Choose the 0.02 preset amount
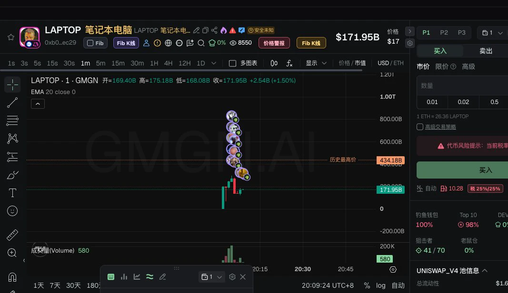The image size is (508, 293). pyautogui.click(x=463, y=102)
